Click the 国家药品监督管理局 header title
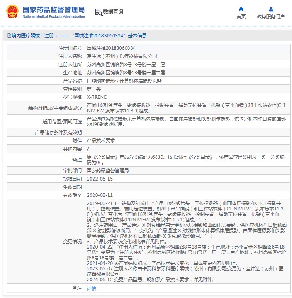 pyautogui.click(x=54, y=10)
